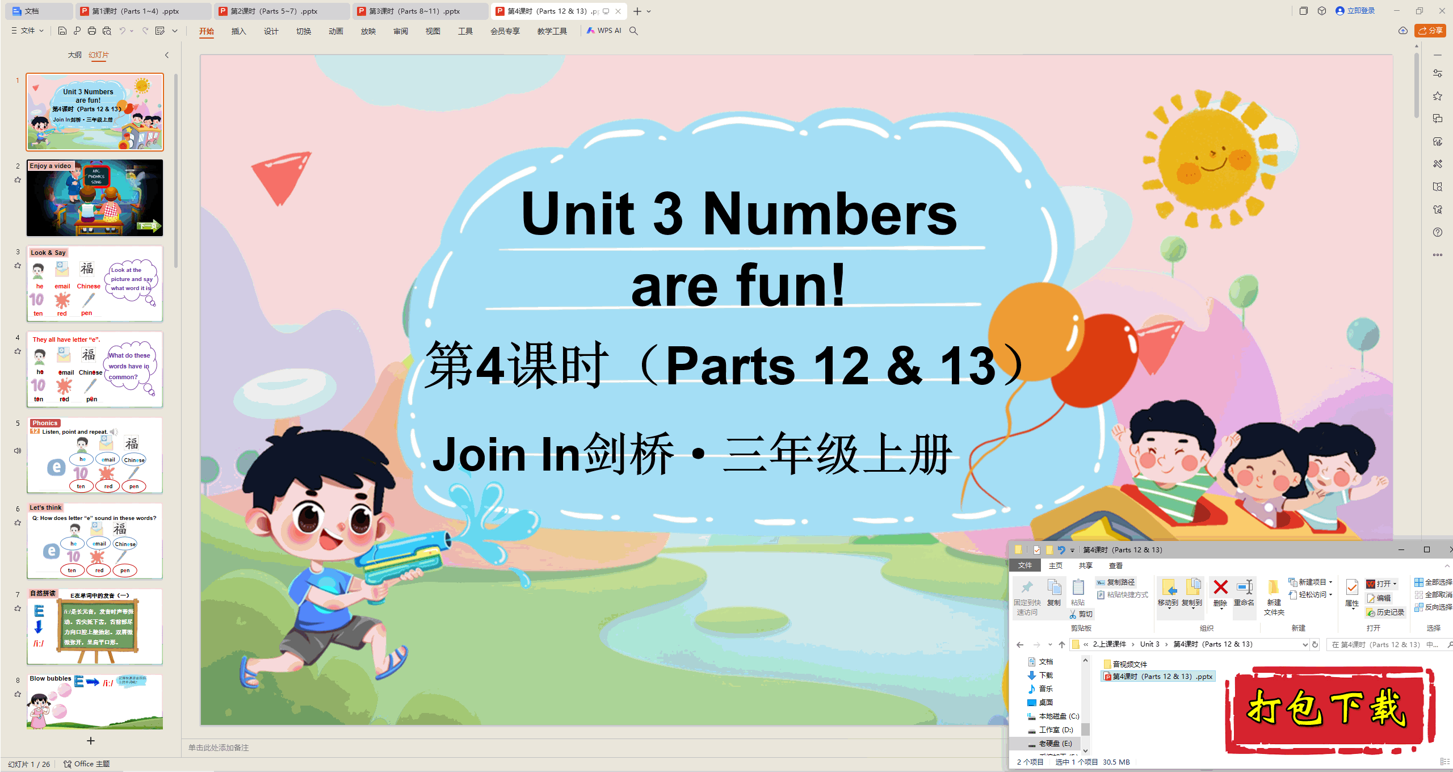Click the speaker icon beside slide 5
The image size is (1453, 772).
point(18,451)
